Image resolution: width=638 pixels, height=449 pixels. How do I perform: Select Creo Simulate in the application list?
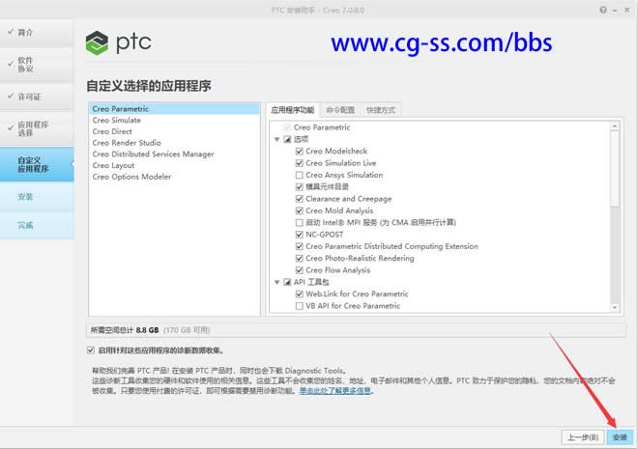click(x=116, y=120)
